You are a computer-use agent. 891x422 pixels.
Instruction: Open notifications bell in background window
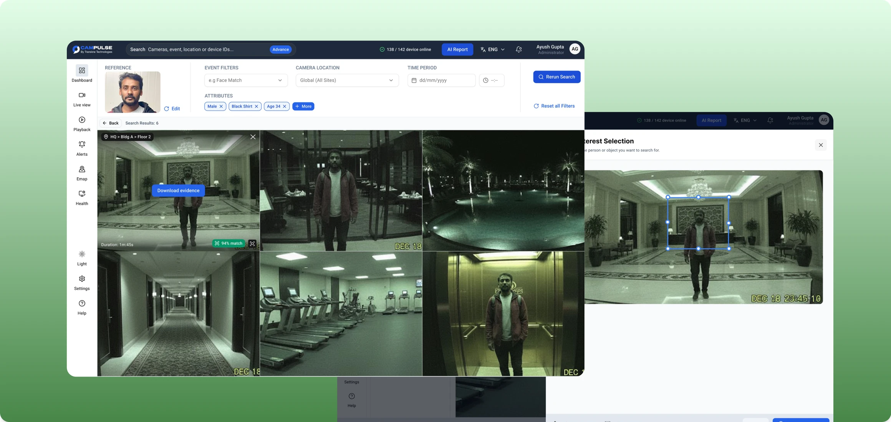click(770, 120)
